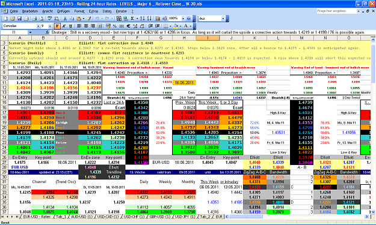Toggle Underline (U) formatting

tap(71, 26)
